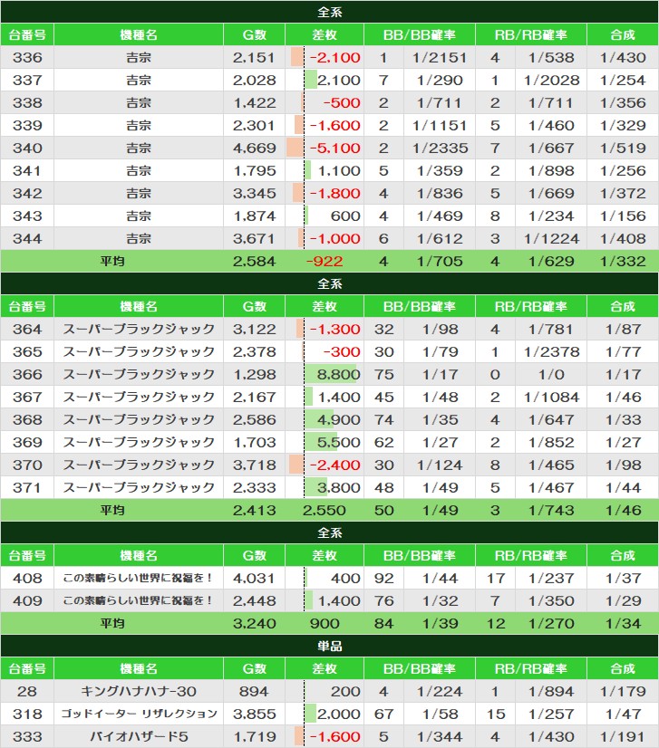Viewport: 659px width, 748px height.
Task: Click the 単品 section header
Action: click(330, 646)
